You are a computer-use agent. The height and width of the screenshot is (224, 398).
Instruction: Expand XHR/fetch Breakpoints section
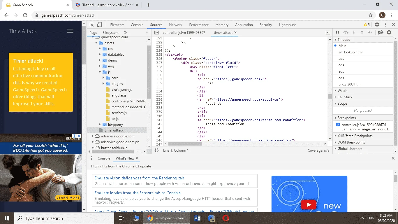(x=335, y=136)
